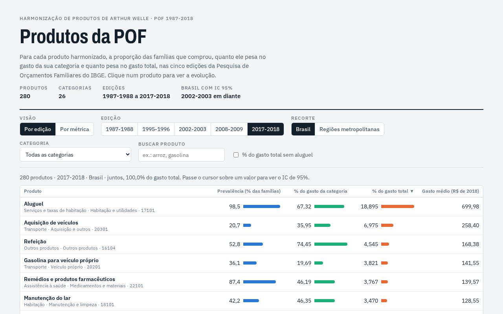Screen dimensions: 503x314
Task: Sort by Gasto médio column header
Action: tap(450, 191)
